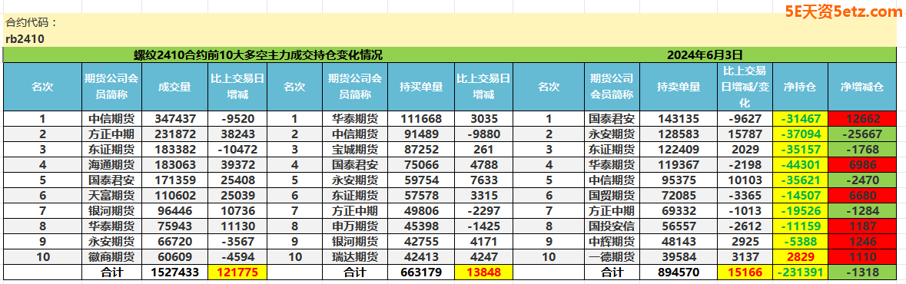906x284 pixels.
Task: Select the value 119367
Action: (x=679, y=165)
